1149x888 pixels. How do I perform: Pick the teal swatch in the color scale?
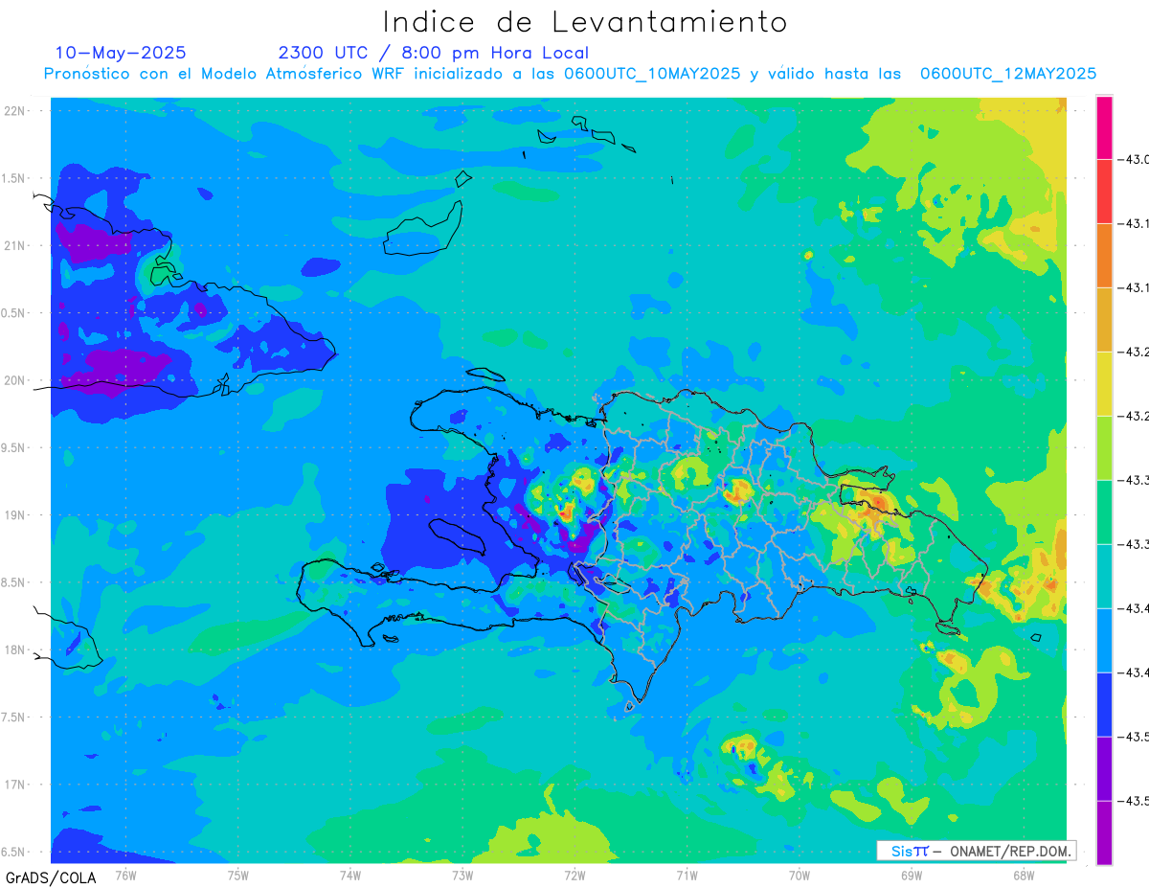tap(1104, 577)
